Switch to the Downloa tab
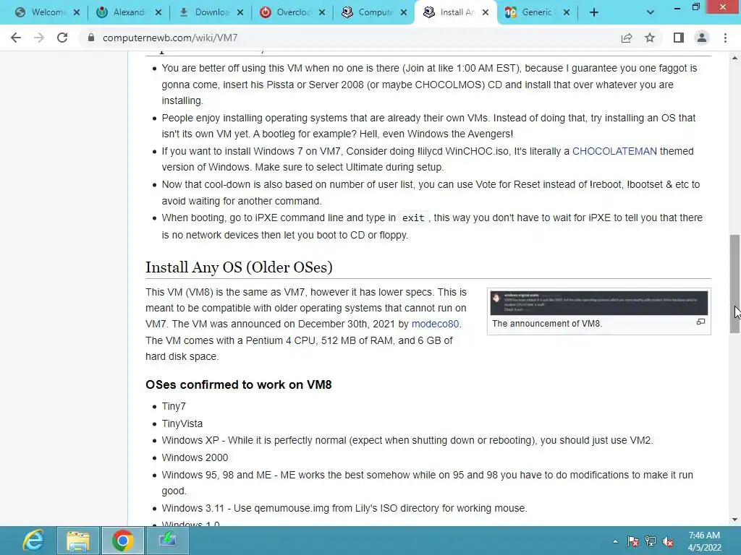 [203, 13]
